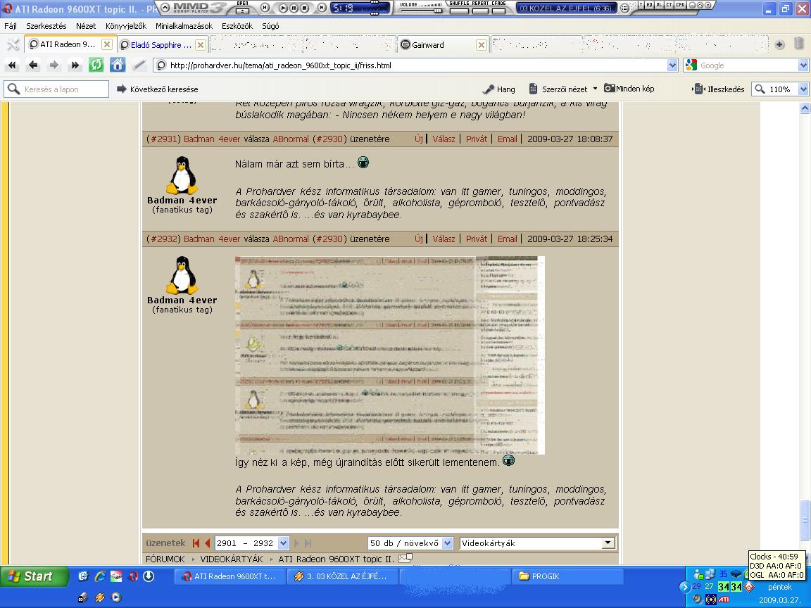Toggle Hang sound button
The height and width of the screenshot is (608, 811).
[498, 89]
